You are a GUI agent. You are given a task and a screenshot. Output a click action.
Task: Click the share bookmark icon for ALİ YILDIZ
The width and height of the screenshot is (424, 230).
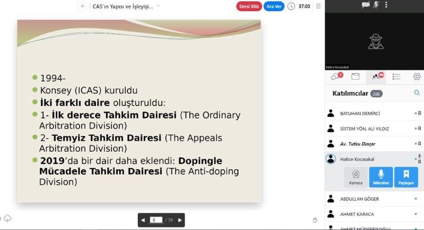pyautogui.click(x=419, y=128)
